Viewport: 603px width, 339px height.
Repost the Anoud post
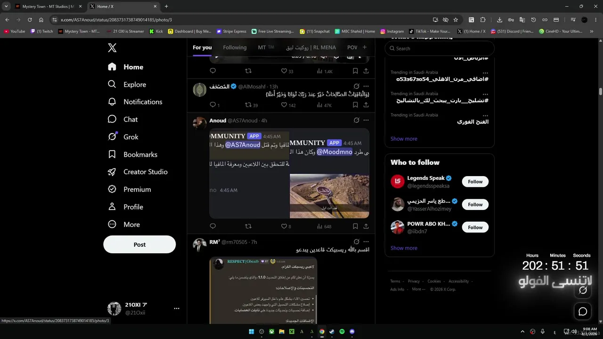point(248,226)
